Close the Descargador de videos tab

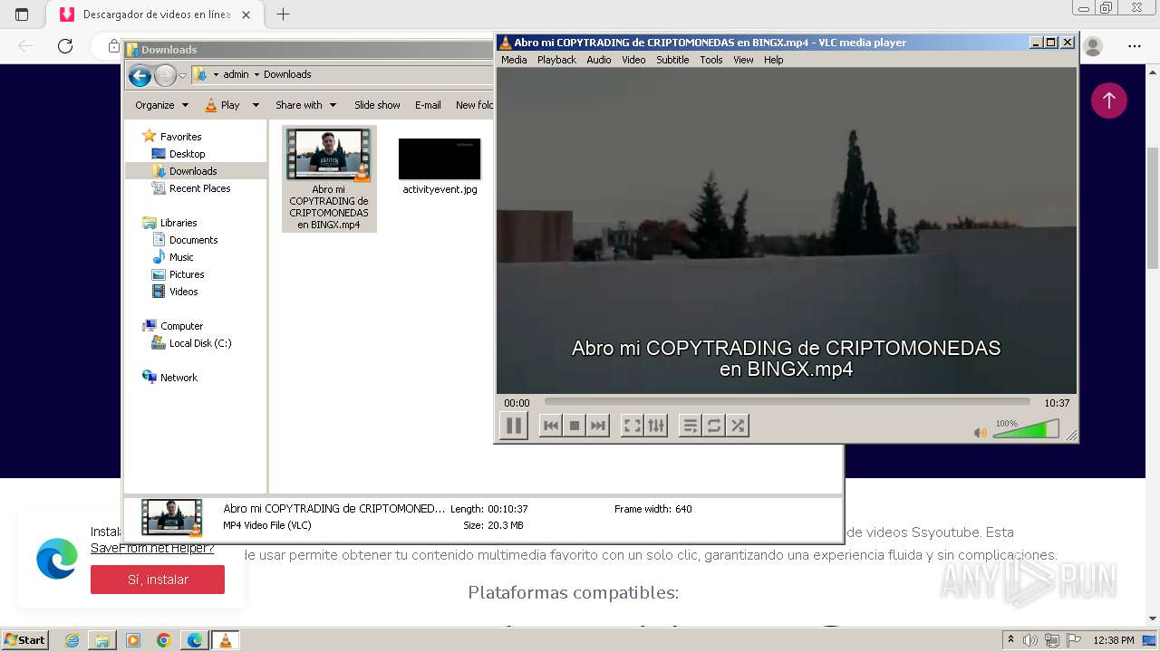(x=246, y=14)
